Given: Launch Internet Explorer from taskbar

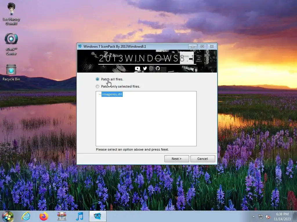Looking at the screenshot, I should 26,216.
